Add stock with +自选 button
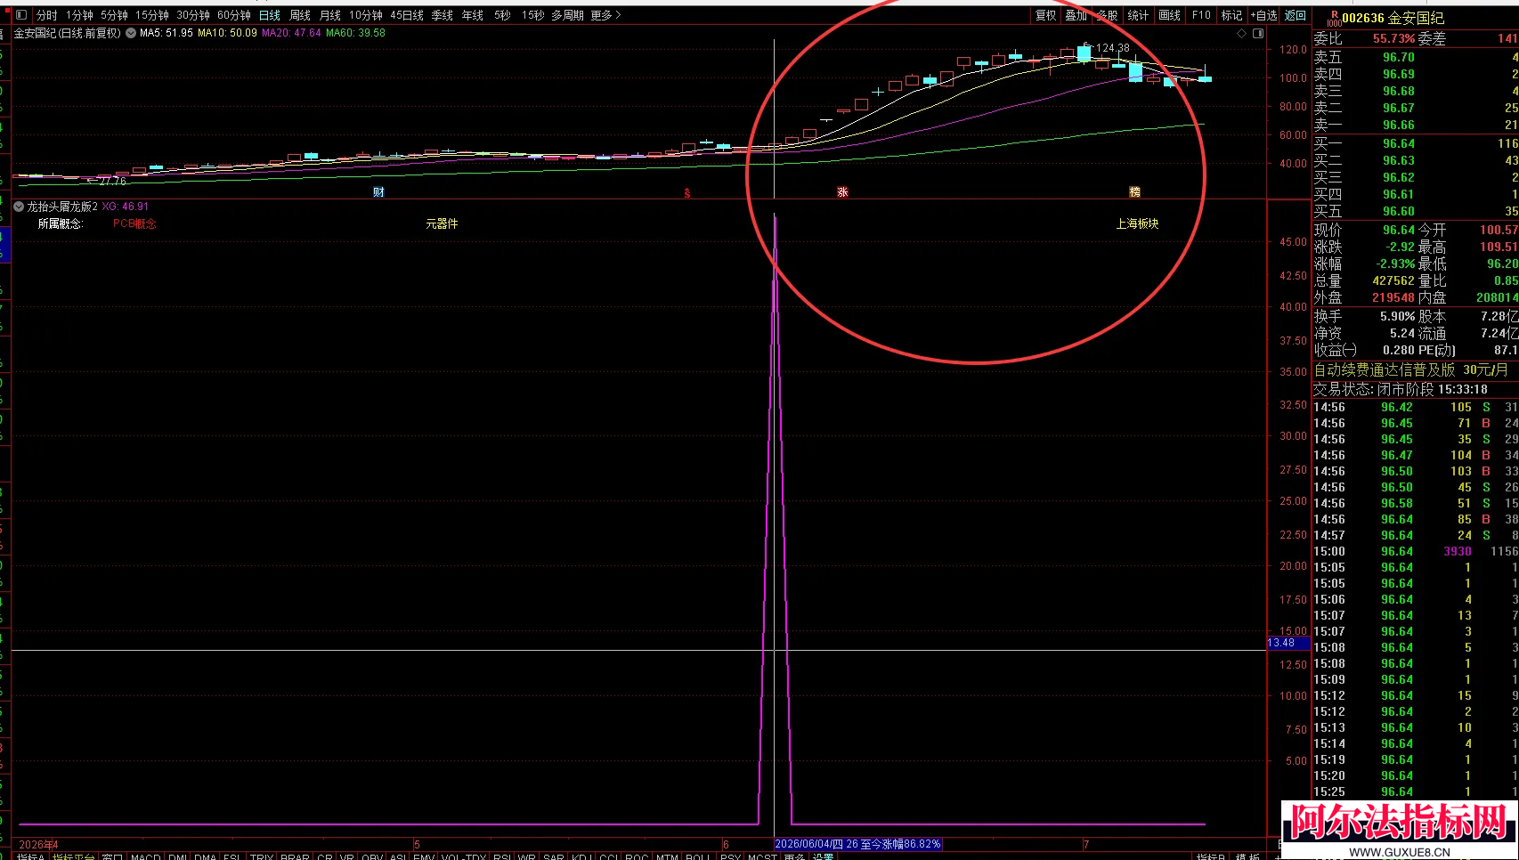 click(x=1264, y=15)
